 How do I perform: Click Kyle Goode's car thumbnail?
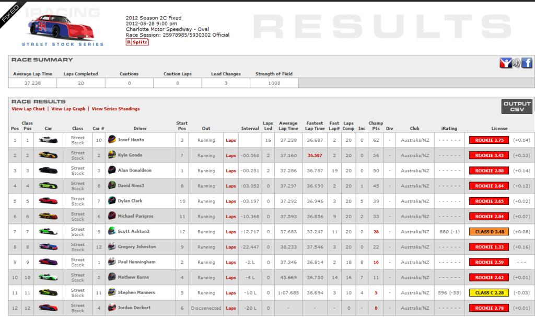[x=48, y=154]
